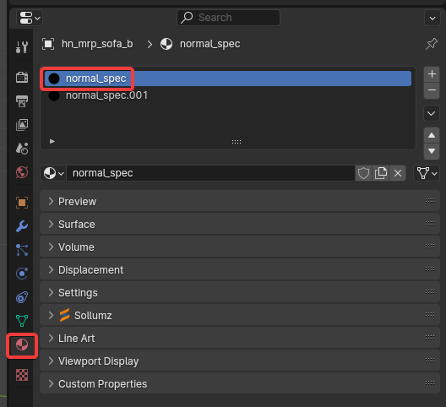
Task: Add a new material slot
Action: [x=432, y=74]
